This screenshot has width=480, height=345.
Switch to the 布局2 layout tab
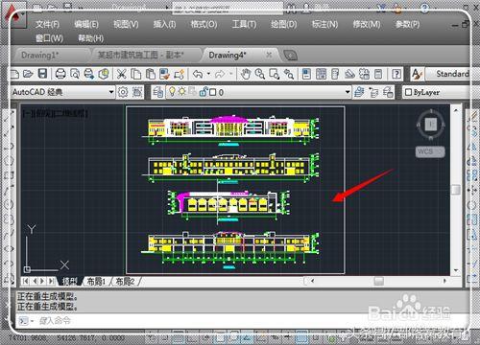(125, 282)
